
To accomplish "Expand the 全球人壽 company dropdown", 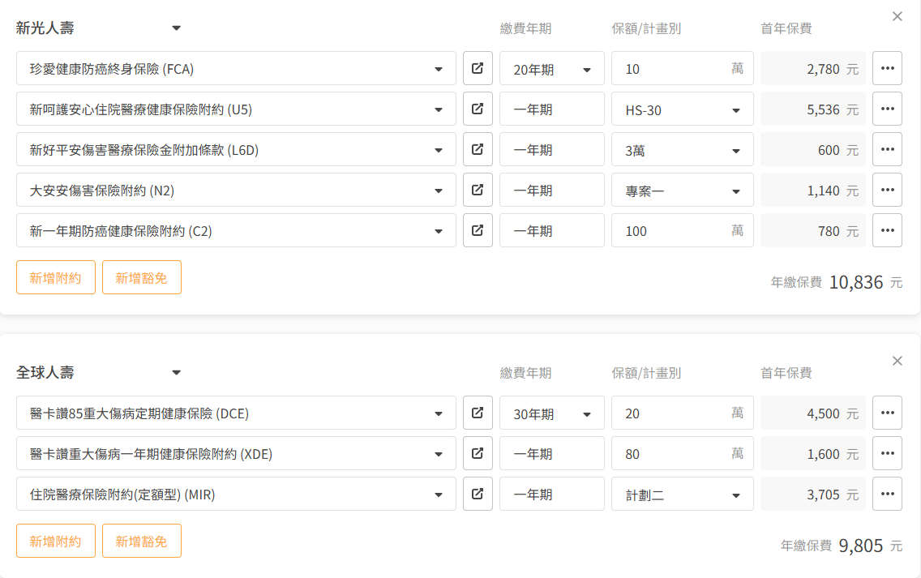I will point(176,373).
